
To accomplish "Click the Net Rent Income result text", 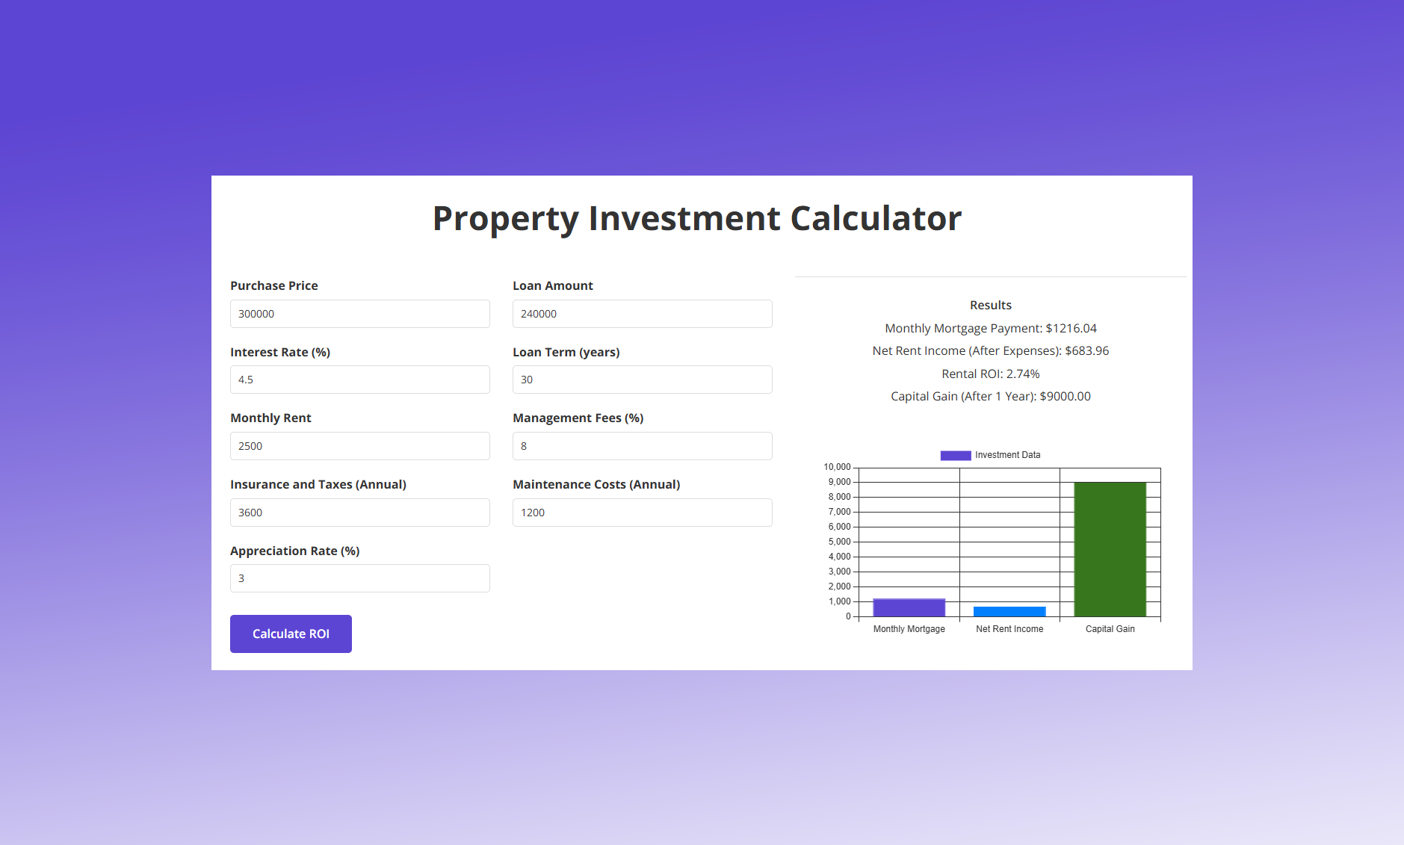I will (x=990, y=350).
